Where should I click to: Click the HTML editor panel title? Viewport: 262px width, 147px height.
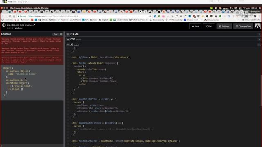tap(75, 34)
